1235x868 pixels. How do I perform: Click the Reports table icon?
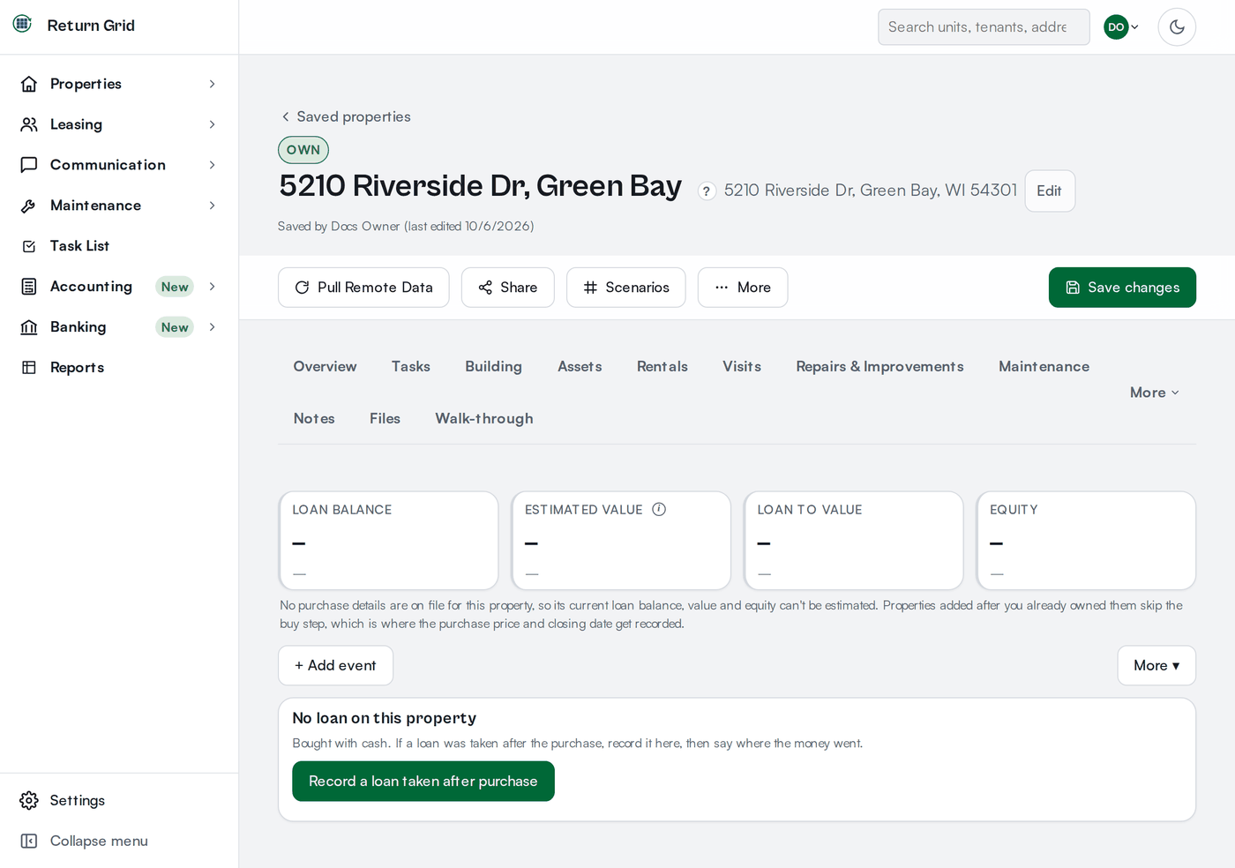click(x=29, y=368)
